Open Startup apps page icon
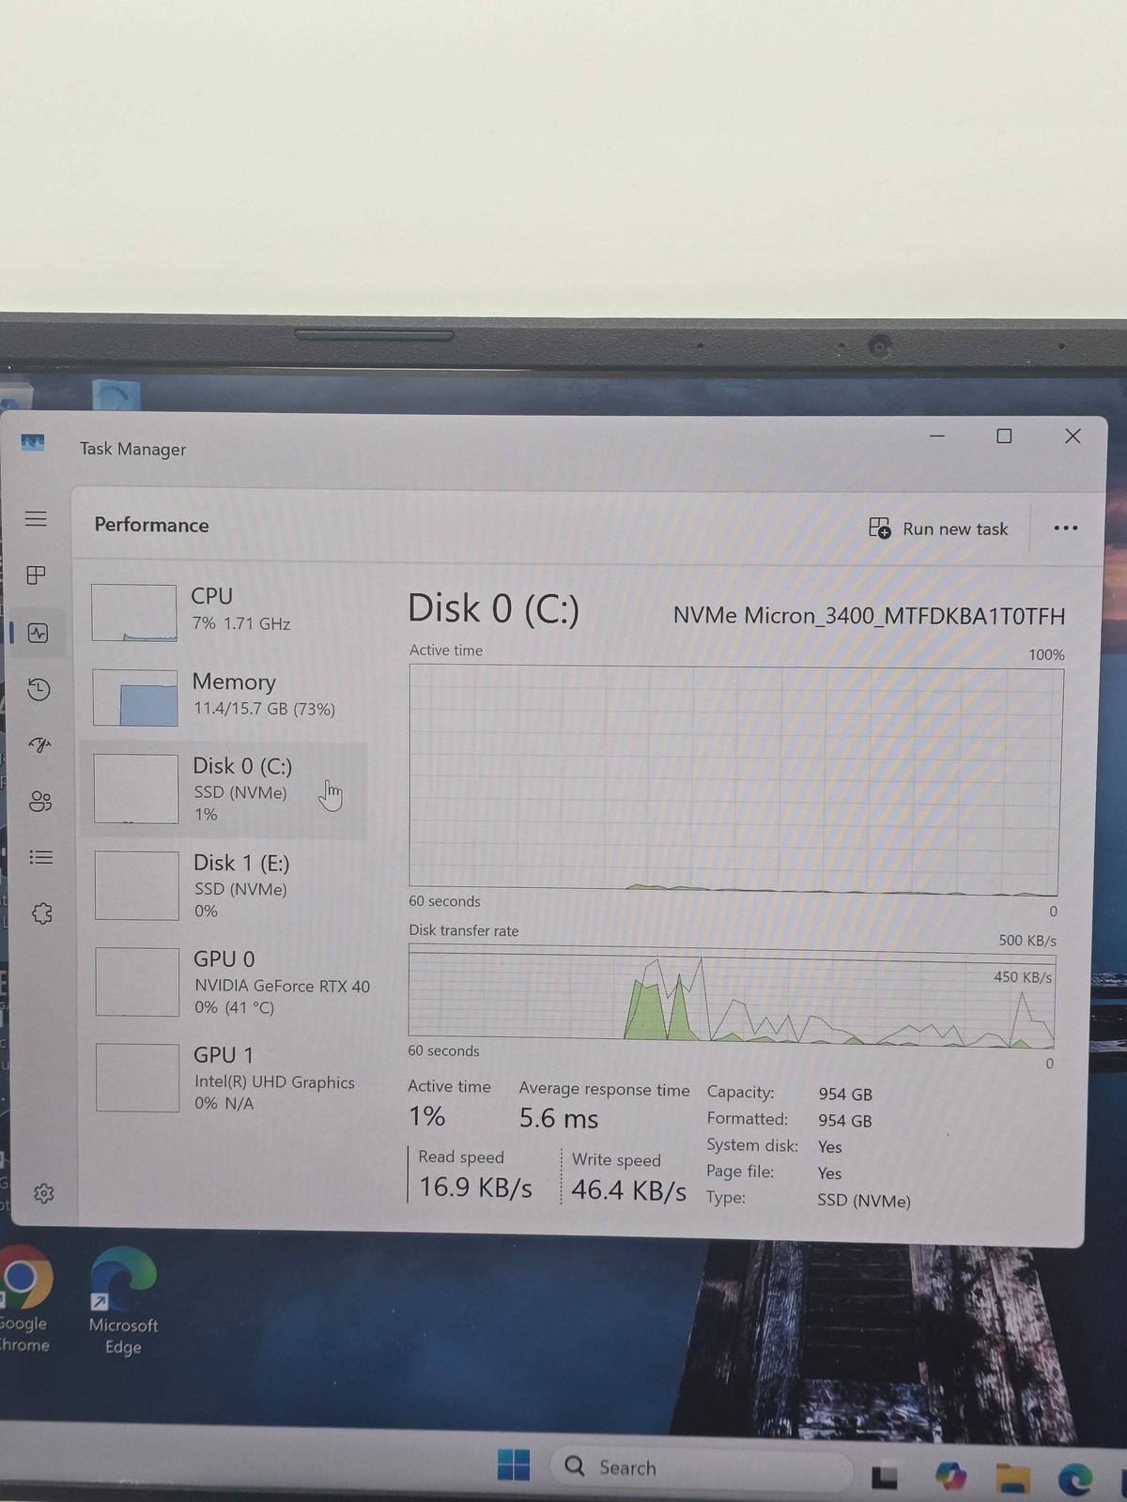 click(39, 745)
